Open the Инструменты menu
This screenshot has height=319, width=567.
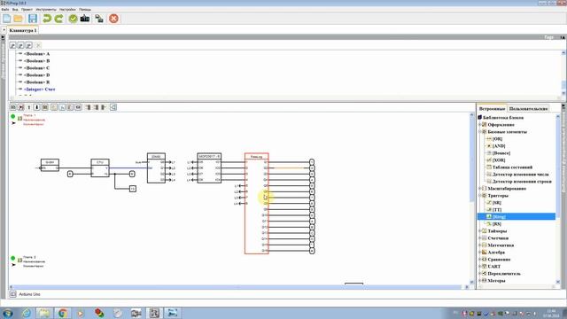coord(46,9)
